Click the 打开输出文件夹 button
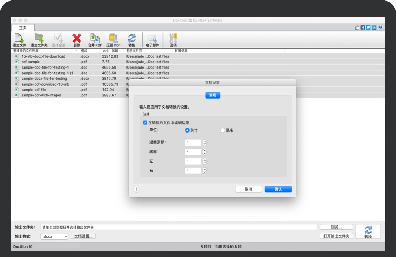 338,236
